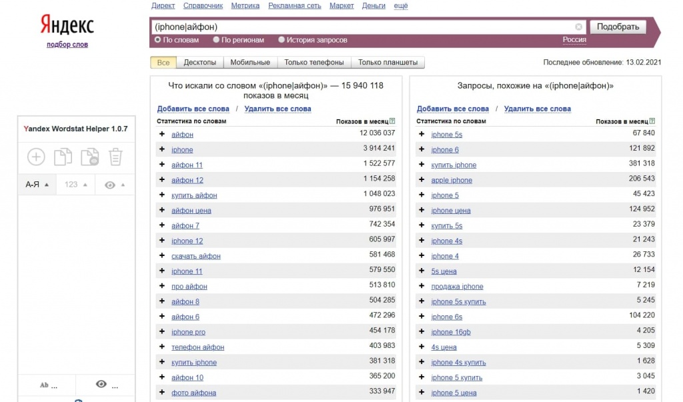683x402 pixels.
Task: Switch to the "Мобильные" tab
Action: (x=249, y=61)
